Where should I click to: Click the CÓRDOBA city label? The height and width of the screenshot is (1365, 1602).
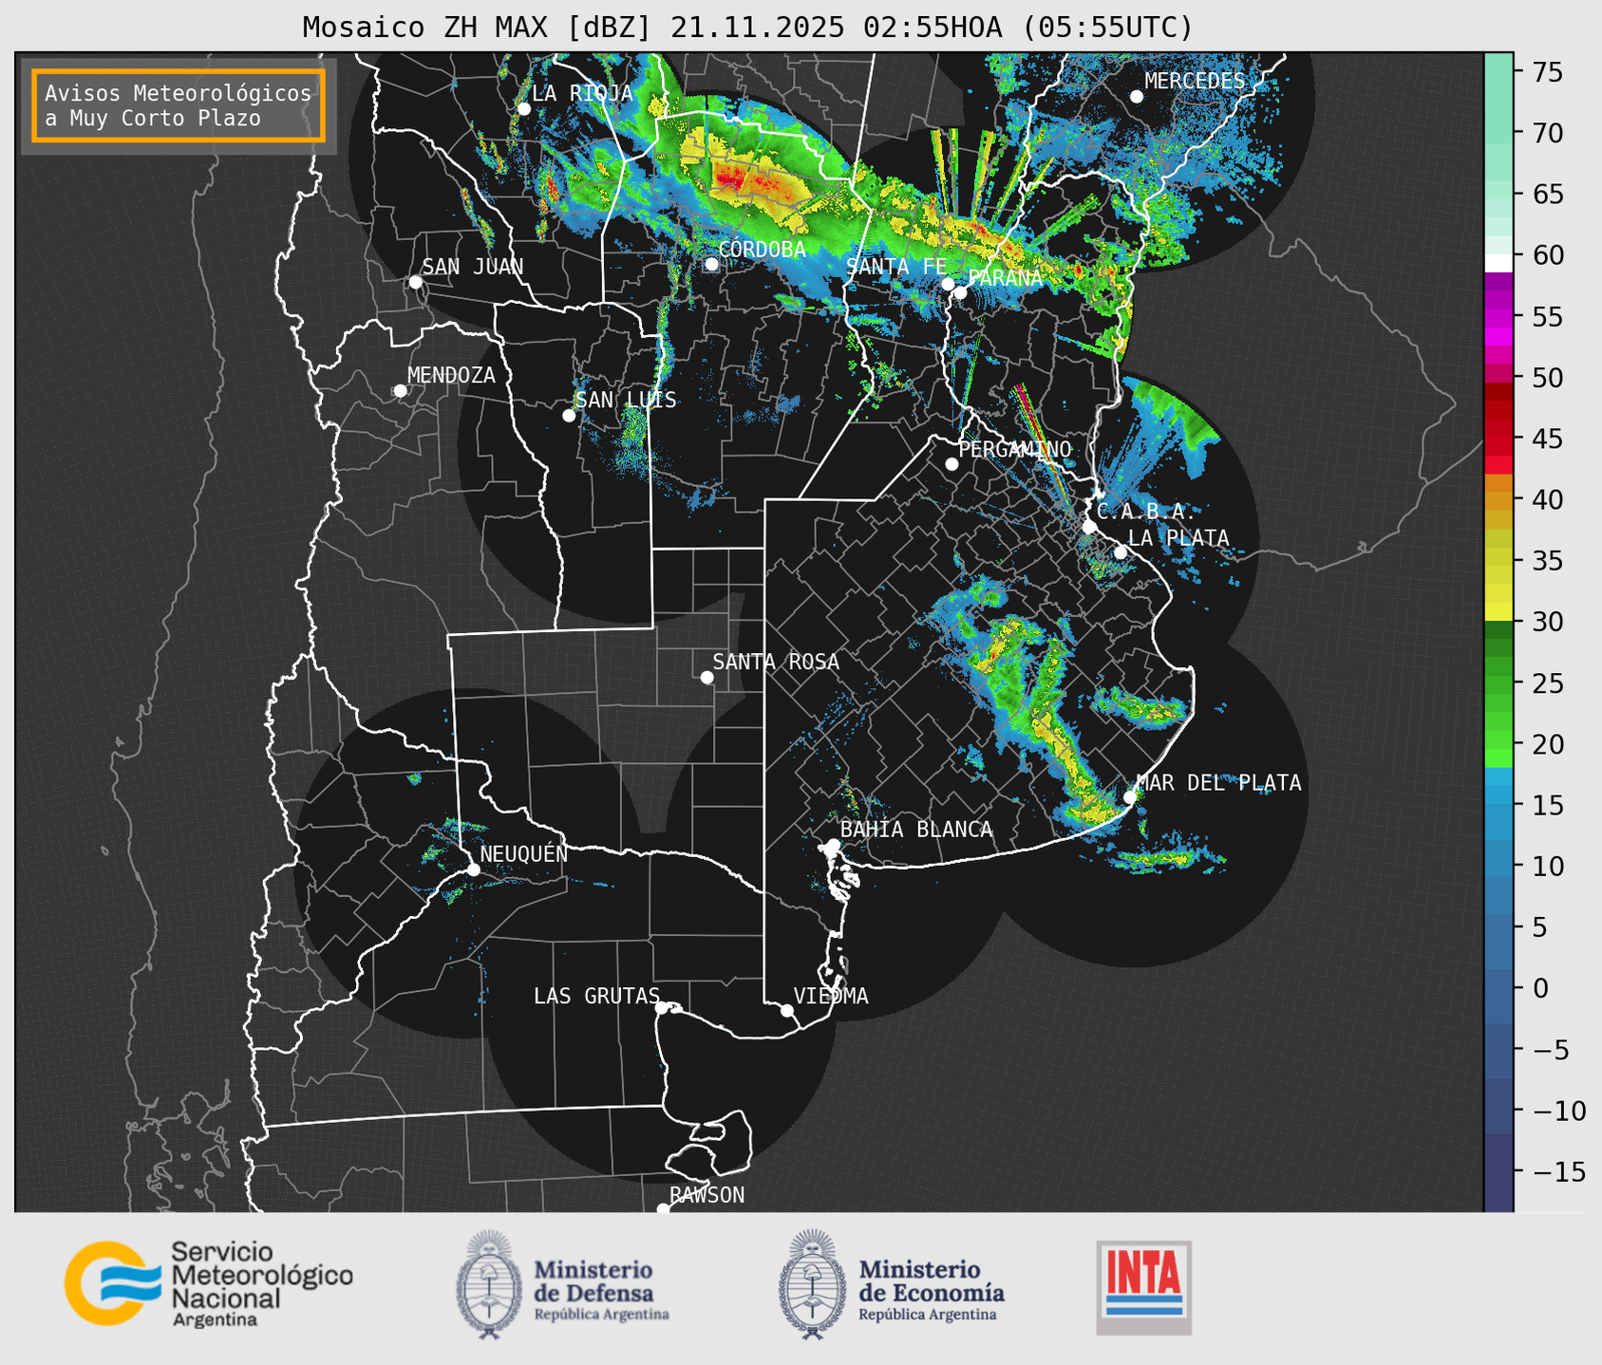(x=763, y=250)
